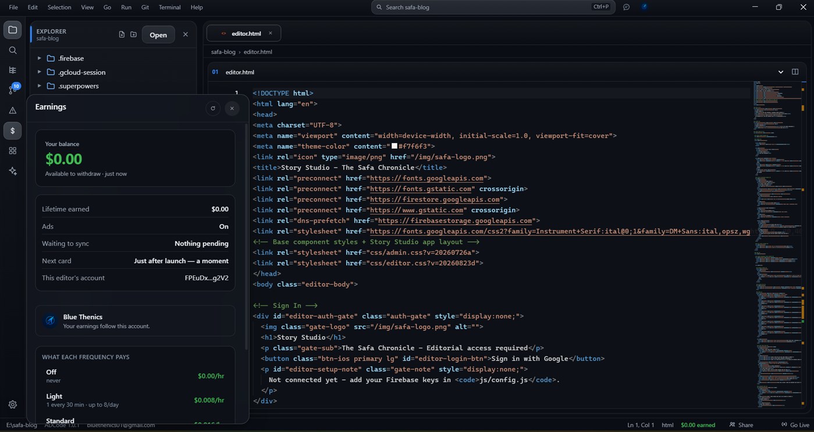Screen dimensions: 814x432
Task: Click Share in the status bar
Action: 741,425
